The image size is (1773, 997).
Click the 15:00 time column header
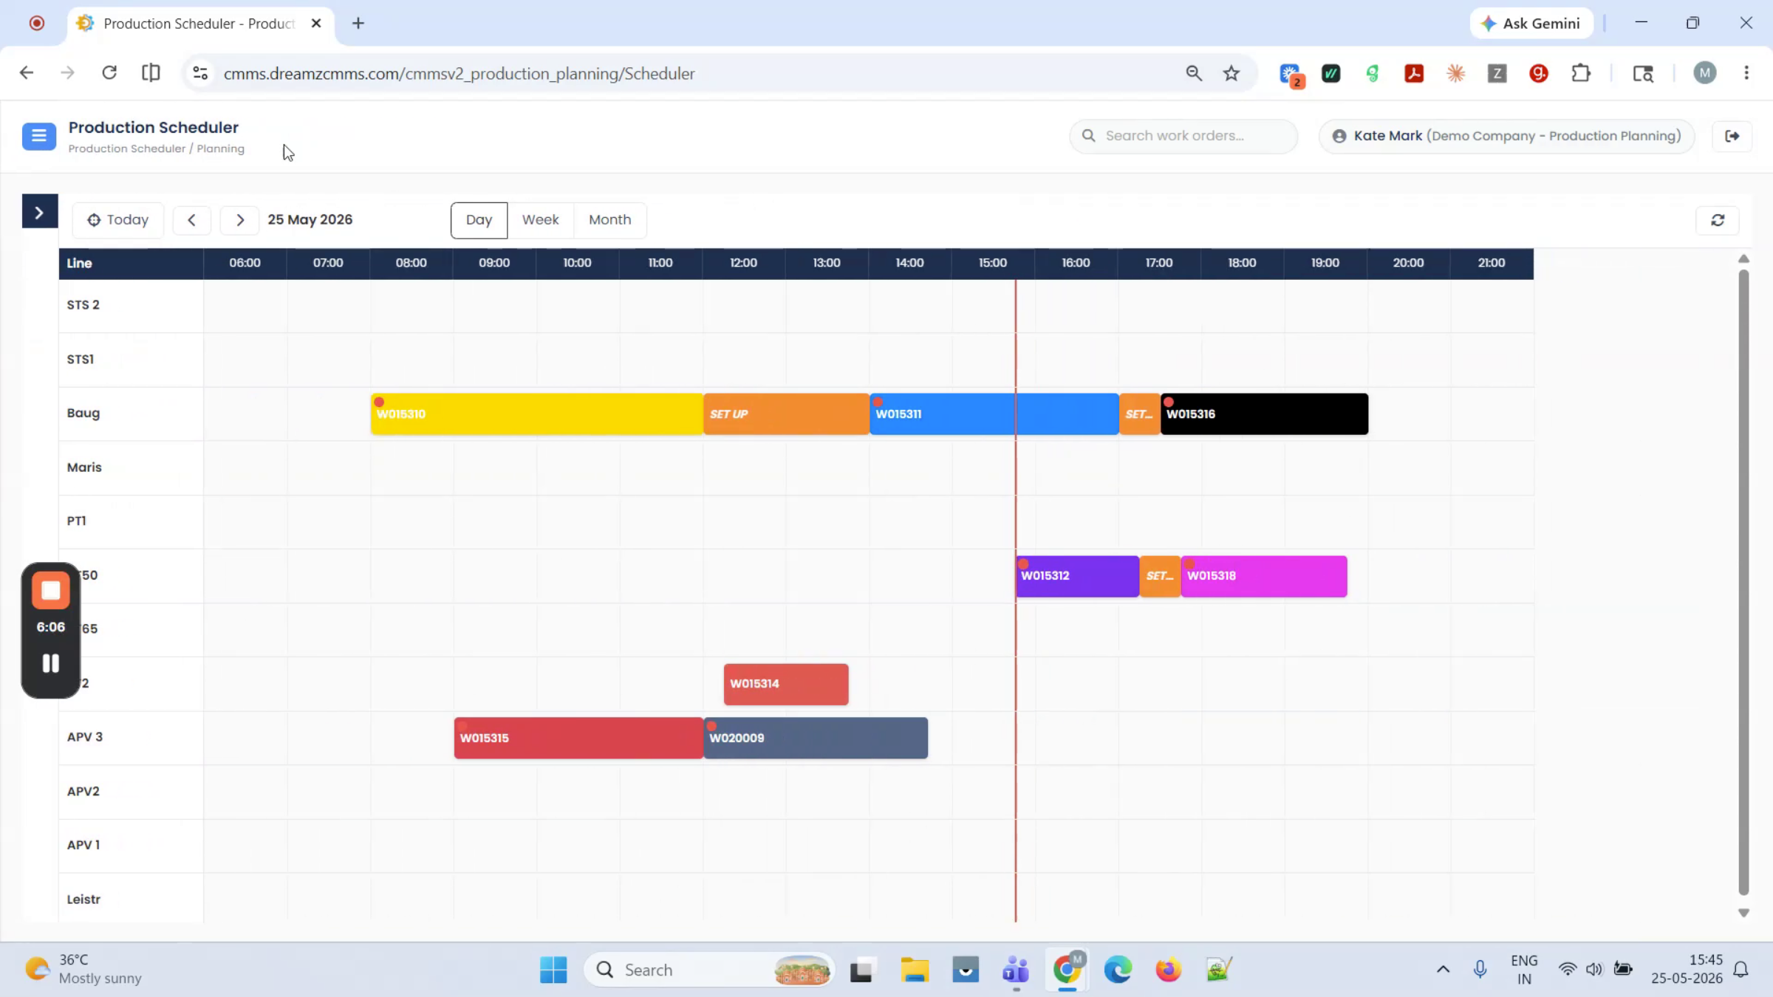pos(993,263)
